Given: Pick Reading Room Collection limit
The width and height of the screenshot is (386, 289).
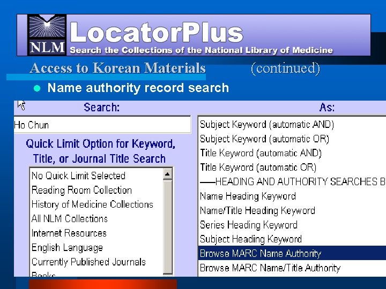Looking at the screenshot, I should pos(96,190).
